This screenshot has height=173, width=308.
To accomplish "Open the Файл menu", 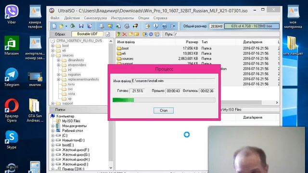I will coord(55,18).
